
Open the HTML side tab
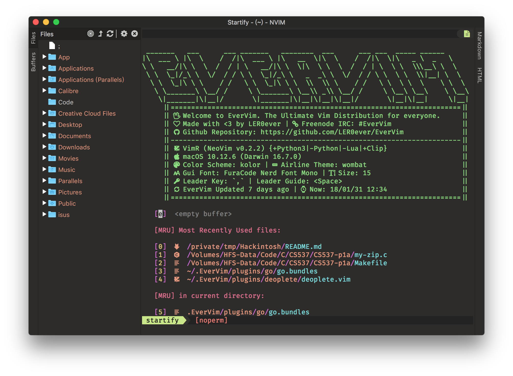(480, 75)
